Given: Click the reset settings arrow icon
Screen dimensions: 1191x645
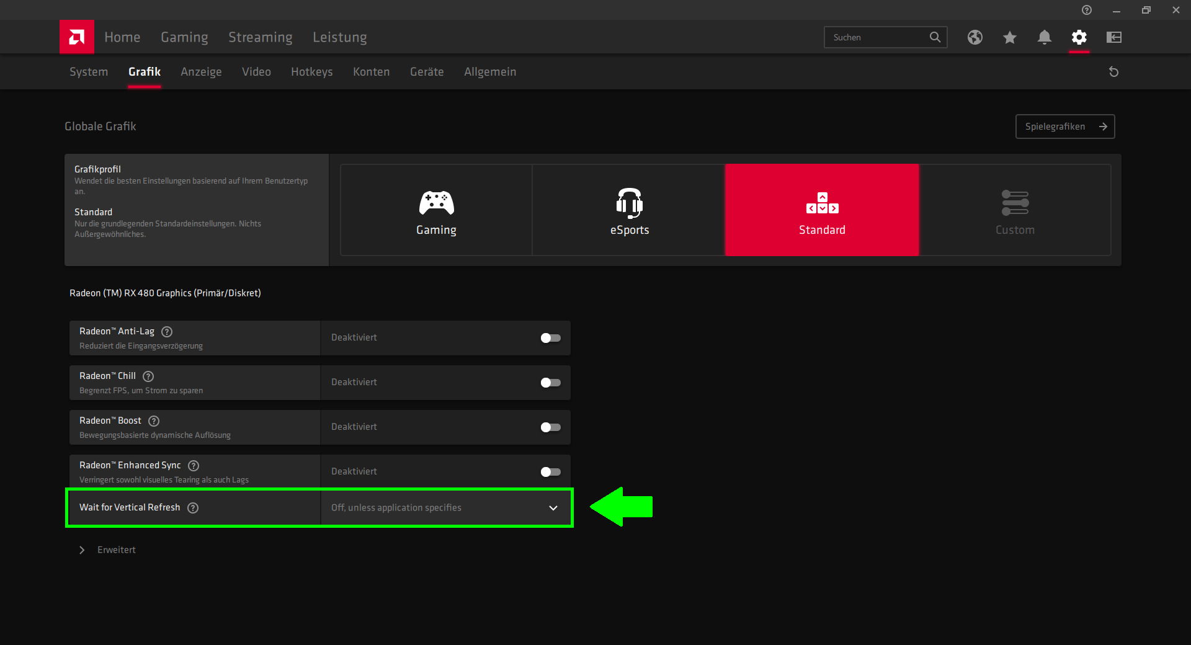Looking at the screenshot, I should coord(1114,72).
